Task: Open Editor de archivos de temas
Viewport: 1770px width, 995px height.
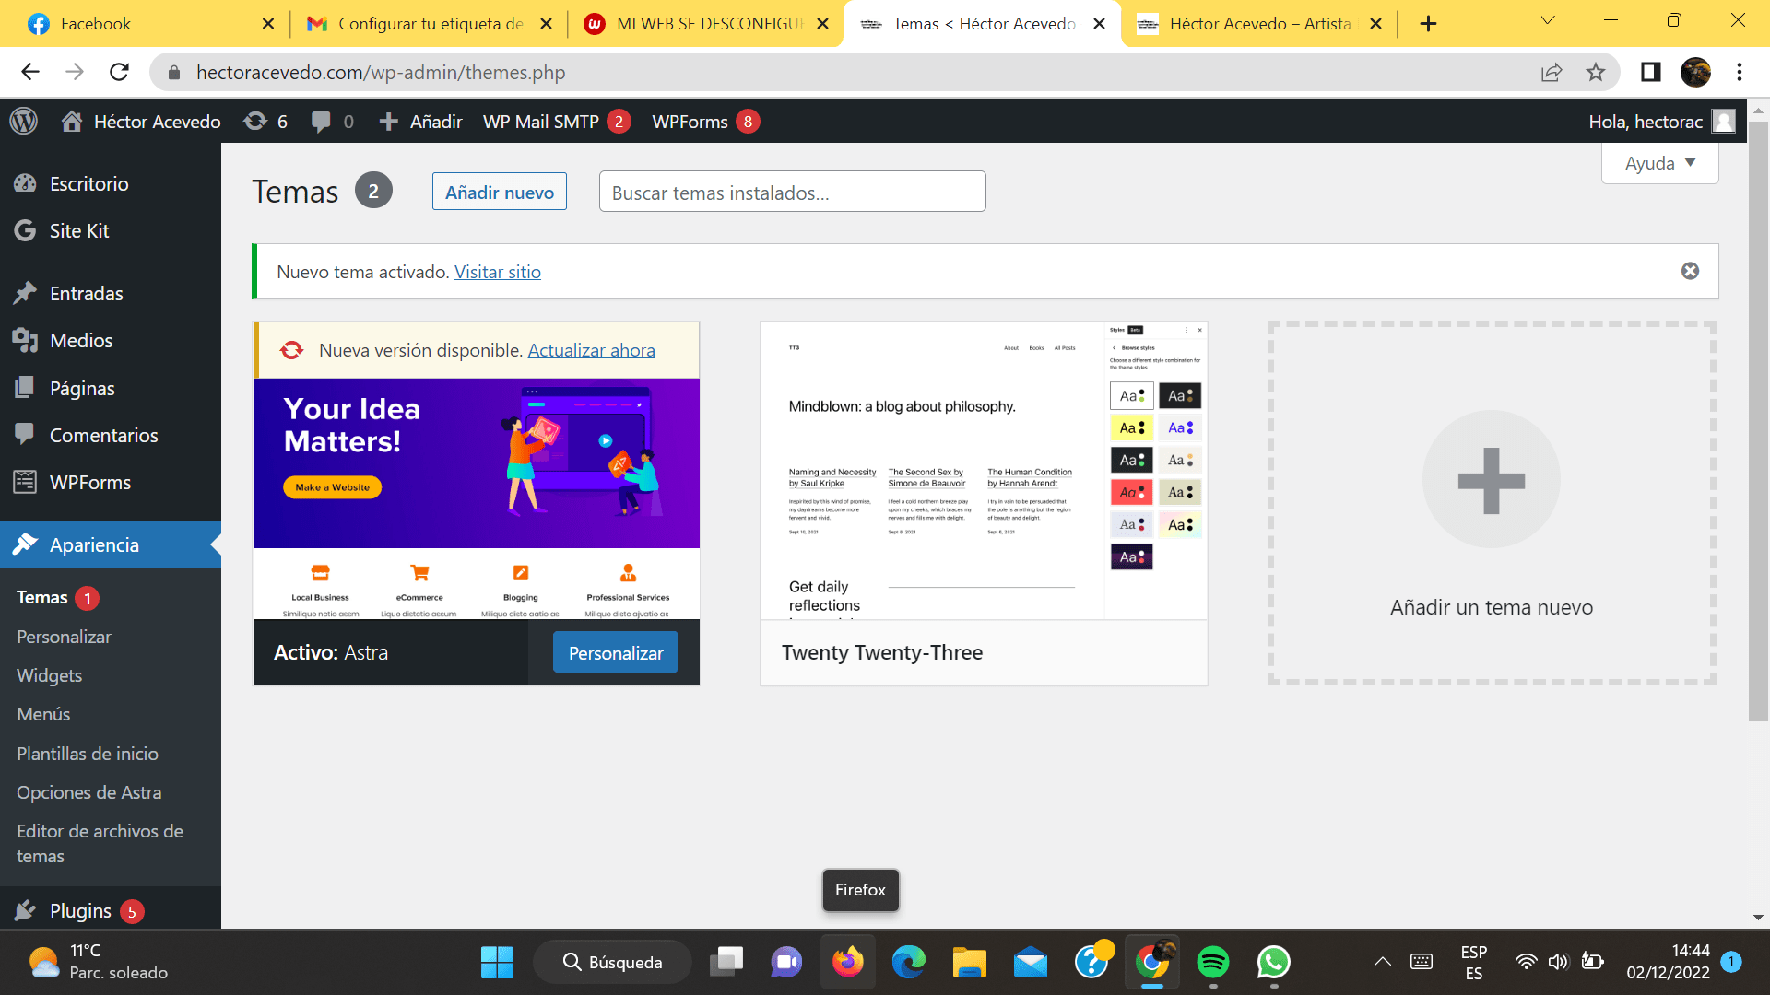Action: click(x=100, y=843)
